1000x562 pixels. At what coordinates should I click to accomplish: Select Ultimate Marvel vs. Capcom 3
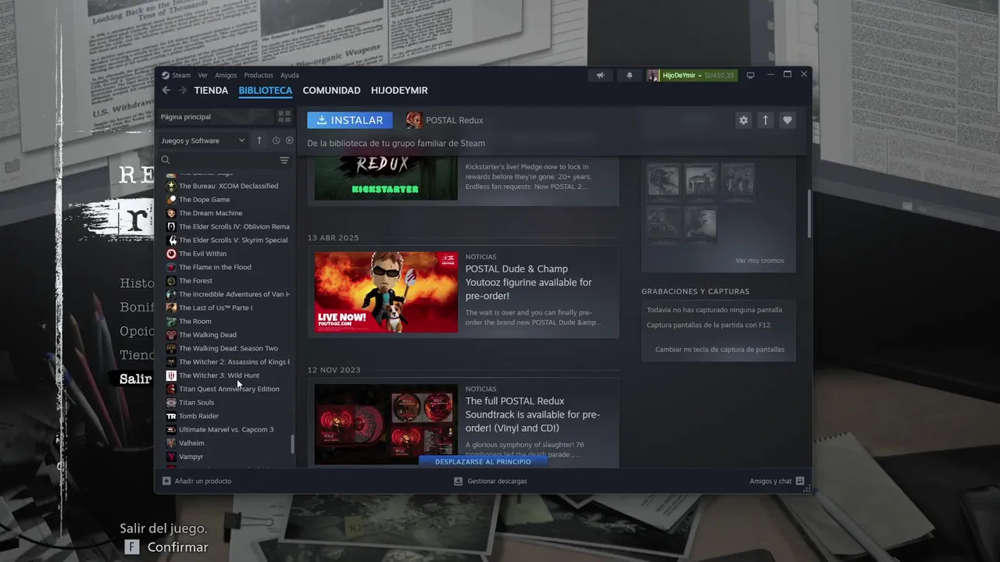[x=226, y=430]
